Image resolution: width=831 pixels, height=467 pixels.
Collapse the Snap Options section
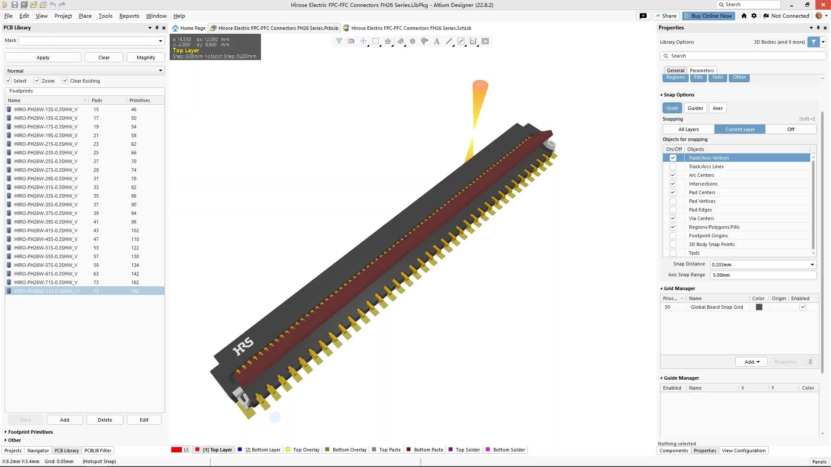[661, 95]
